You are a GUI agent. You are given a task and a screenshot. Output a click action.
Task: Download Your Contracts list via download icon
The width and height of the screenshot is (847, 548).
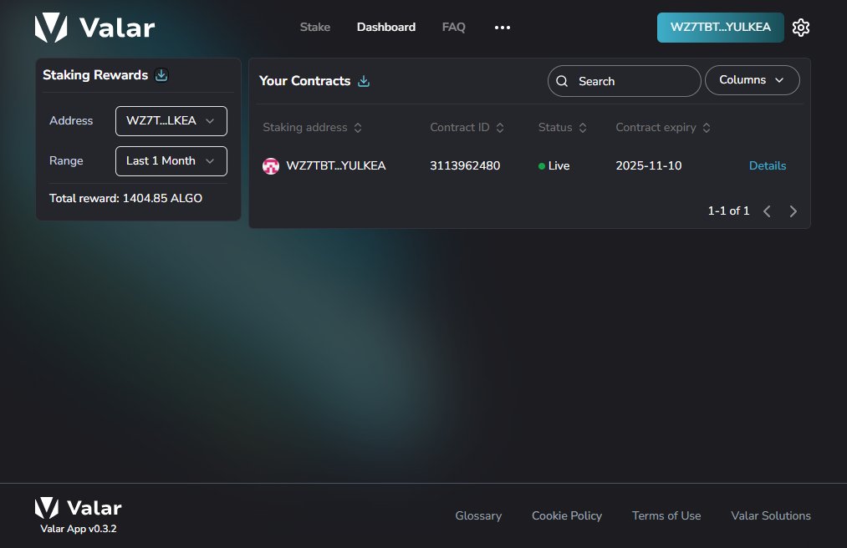click(363, 81)
